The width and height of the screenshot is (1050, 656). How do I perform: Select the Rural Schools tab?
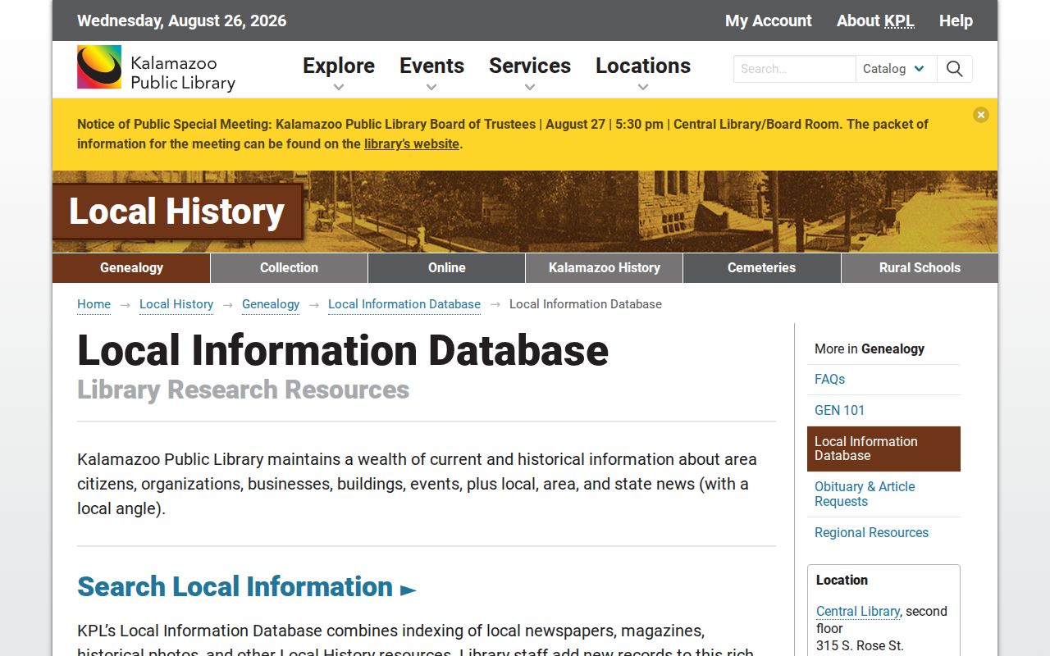coord(920,268)
